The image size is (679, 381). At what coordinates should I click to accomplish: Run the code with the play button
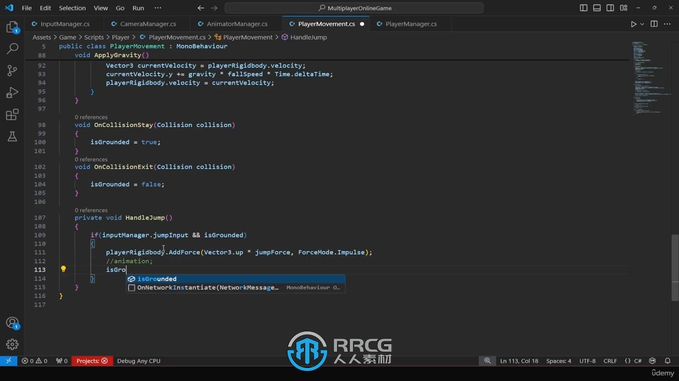point(633,24)
